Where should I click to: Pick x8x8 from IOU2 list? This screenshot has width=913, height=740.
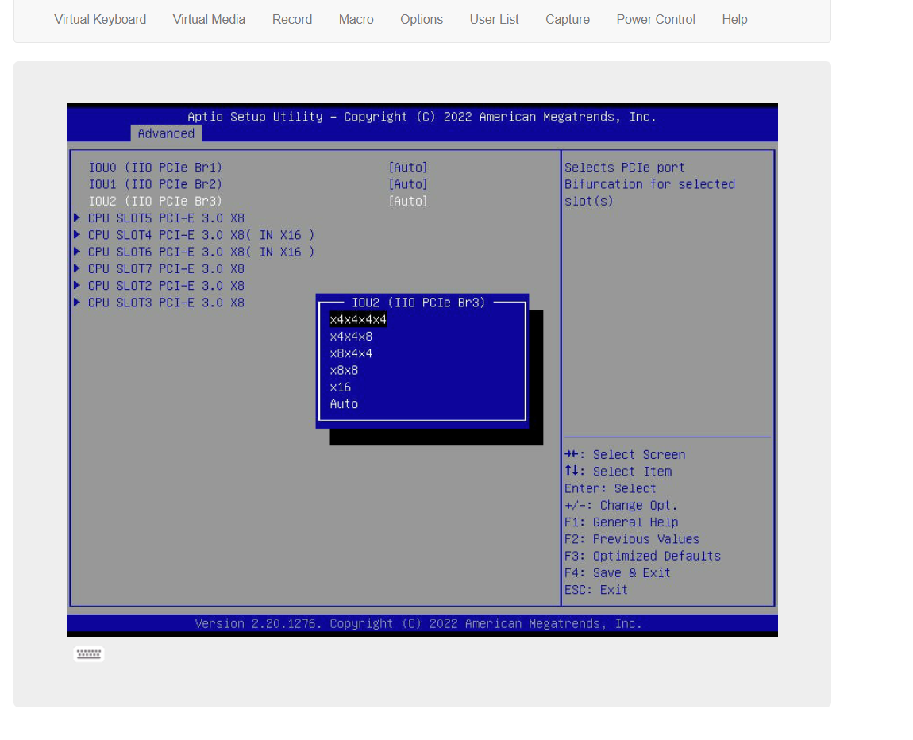(344, 371)
